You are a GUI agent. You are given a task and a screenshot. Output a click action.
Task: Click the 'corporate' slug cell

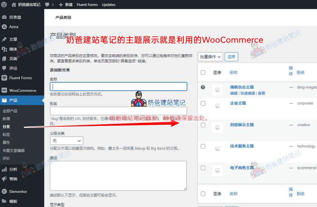pos(305,103)
